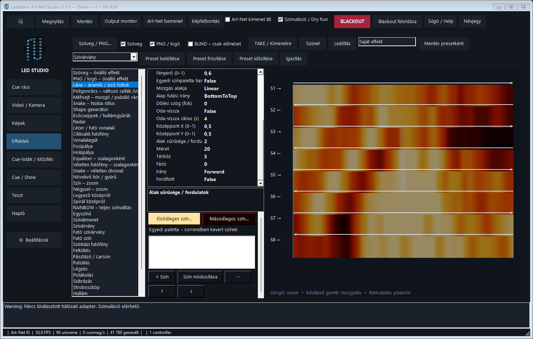This screenshot has height=339, width=533.
Task: Click the BLACKOUT button
Action: 352,21
